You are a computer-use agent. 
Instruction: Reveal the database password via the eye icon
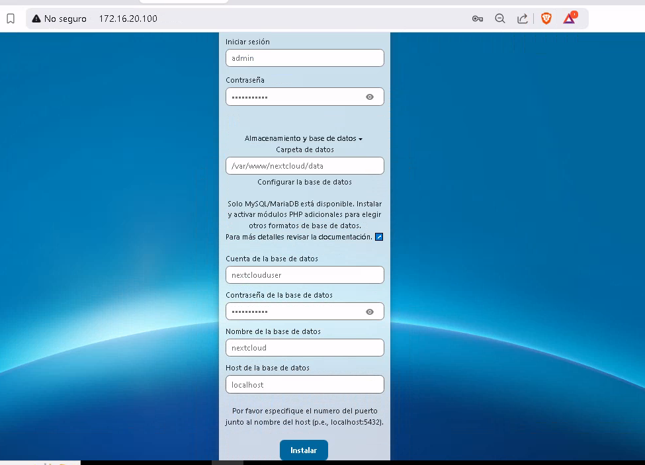[x=369, y=312]
